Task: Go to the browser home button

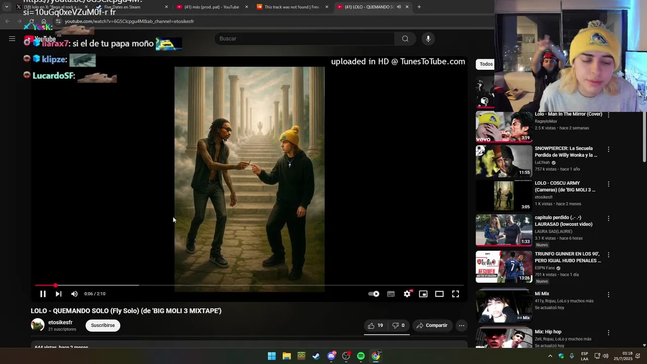Action: tap(44, 21)
